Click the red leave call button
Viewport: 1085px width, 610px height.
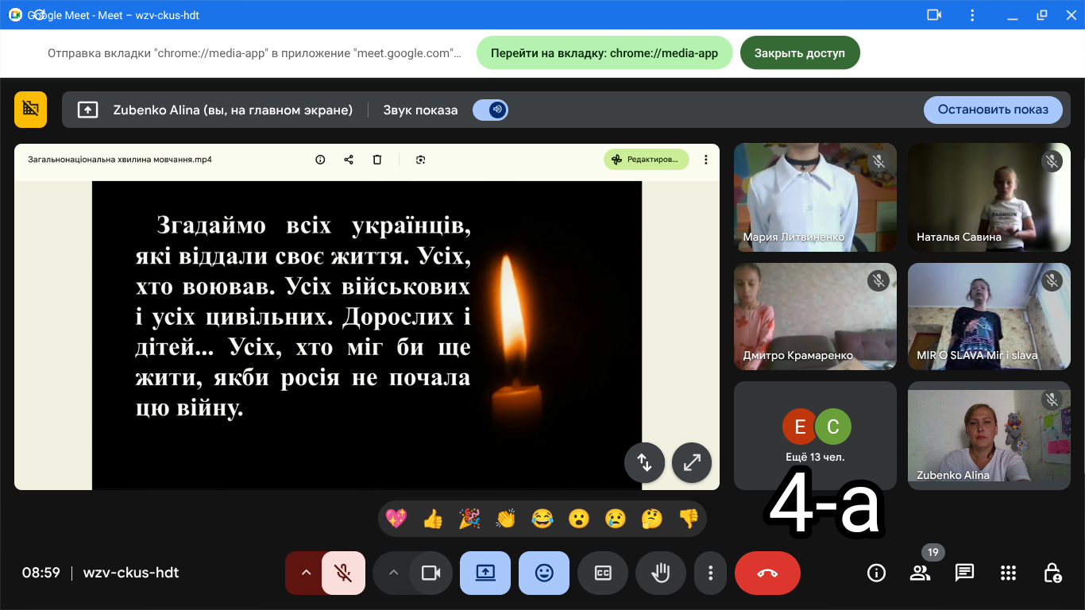(767, 573)
